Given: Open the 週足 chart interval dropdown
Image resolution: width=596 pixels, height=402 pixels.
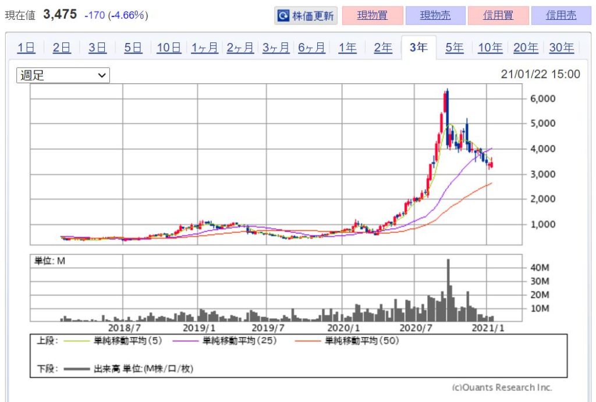Looking at the screenshot, I should [63, 75].
